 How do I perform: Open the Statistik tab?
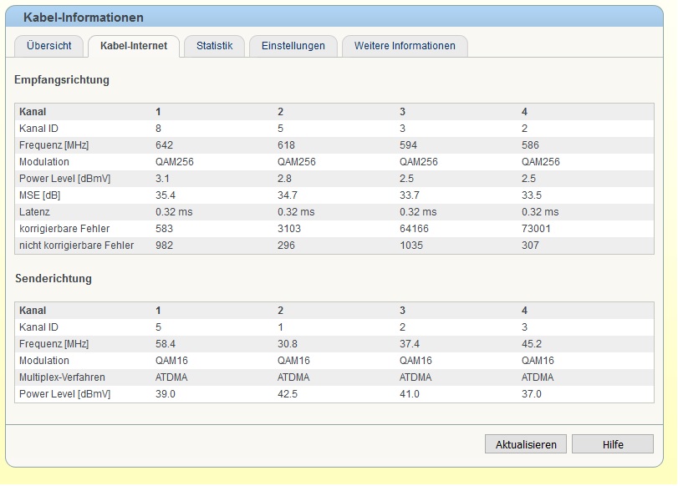point(214,46)
